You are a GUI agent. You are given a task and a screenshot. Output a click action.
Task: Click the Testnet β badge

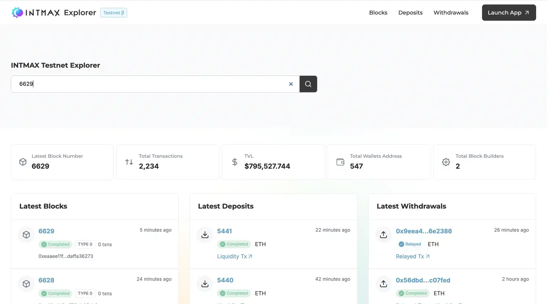114,12
